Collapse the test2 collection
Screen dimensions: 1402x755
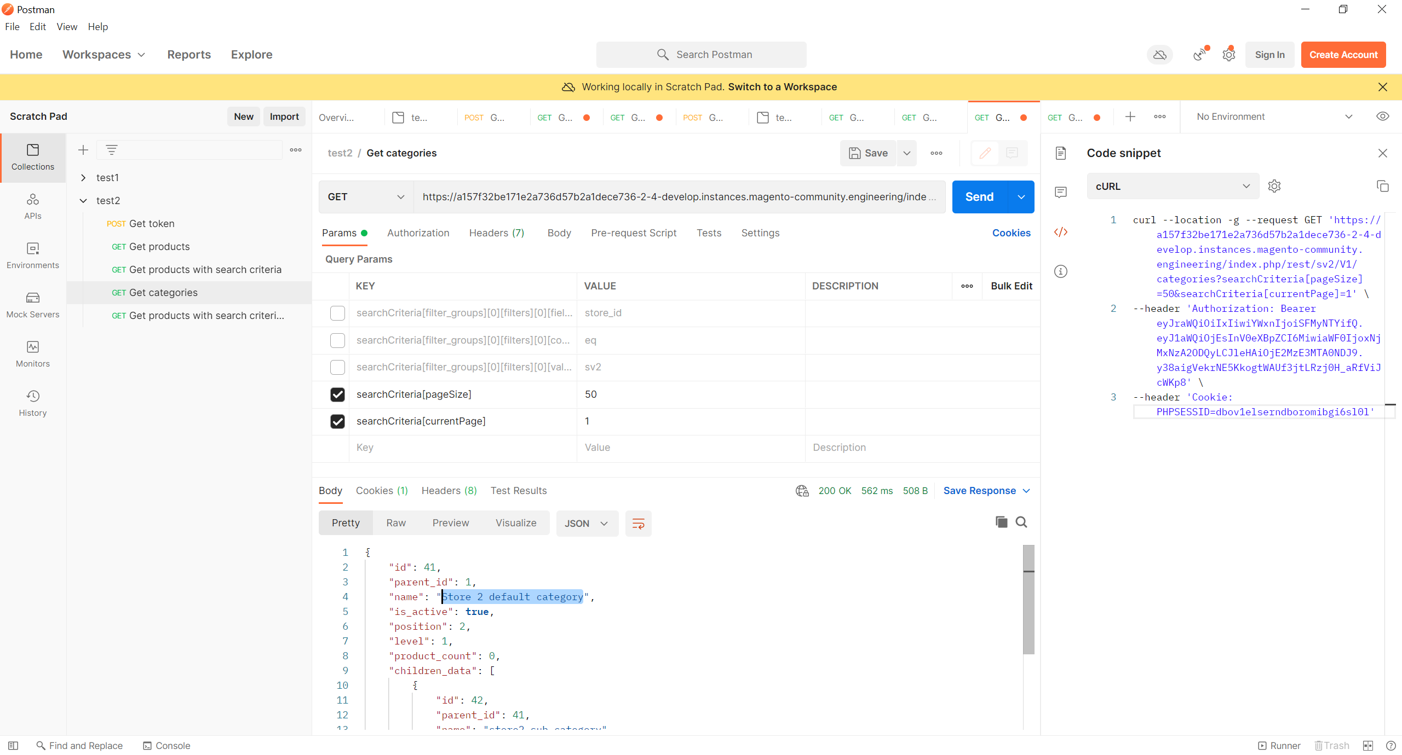83,201
